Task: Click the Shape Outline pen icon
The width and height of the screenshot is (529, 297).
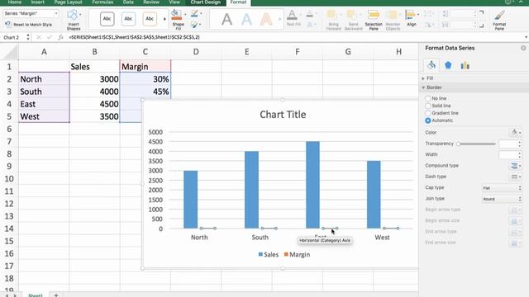Action: (x=194, y=14)
